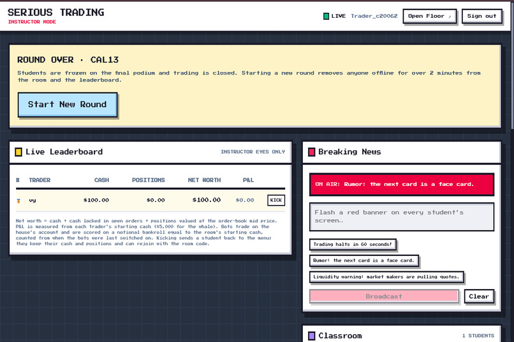Kick trader vy from the room
The image size is (514, 342).
[276, 200]
